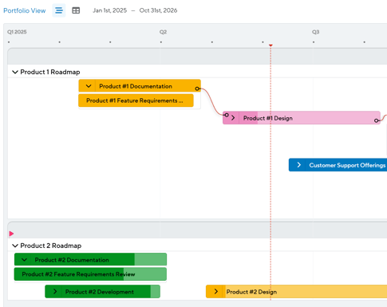Collapse Product #2 Documentation bar
Screen dimensions: 387x307
click(x=24, y=260)
